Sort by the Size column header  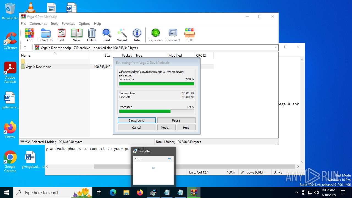pos(101,56)
